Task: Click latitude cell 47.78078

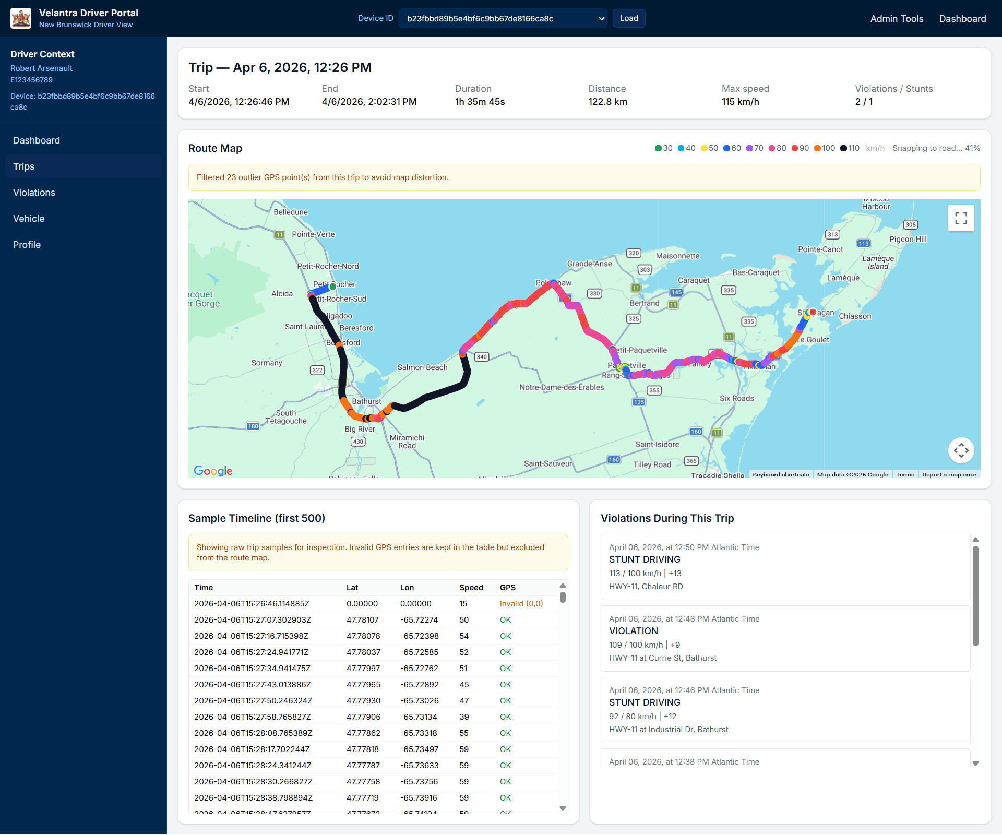Action: (363, 636)
